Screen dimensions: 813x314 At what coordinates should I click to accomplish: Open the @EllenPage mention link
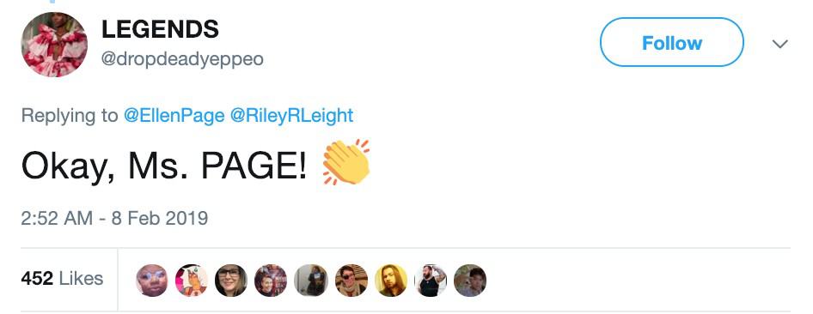coord(174,115)
